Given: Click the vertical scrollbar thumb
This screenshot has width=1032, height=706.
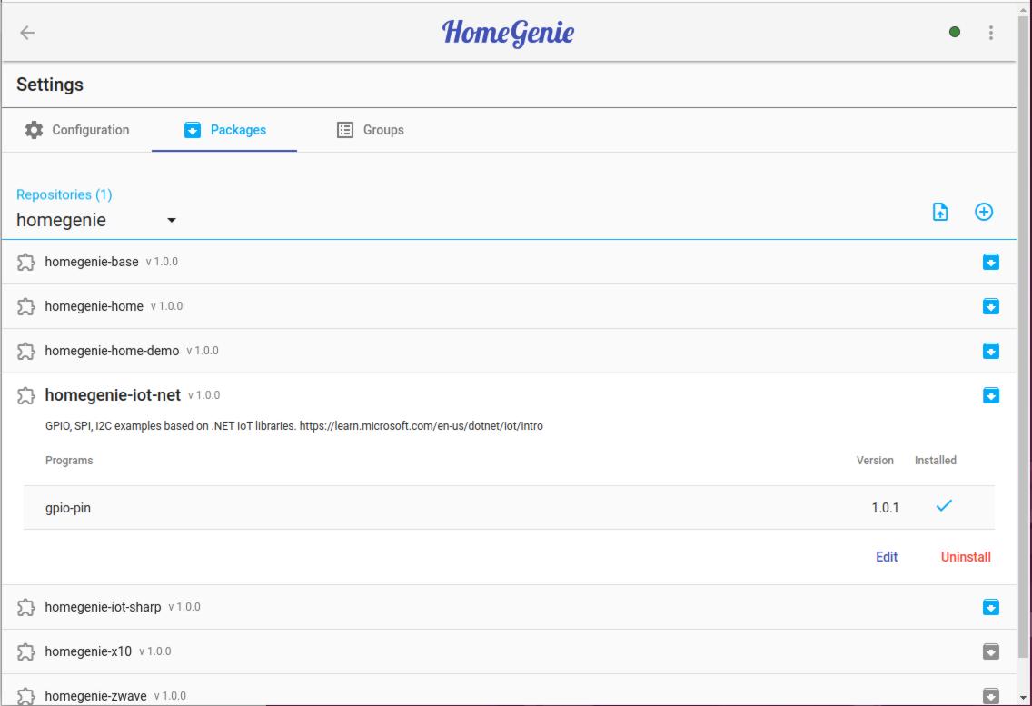Looking at the screenshot, I should coord(1024,336).
